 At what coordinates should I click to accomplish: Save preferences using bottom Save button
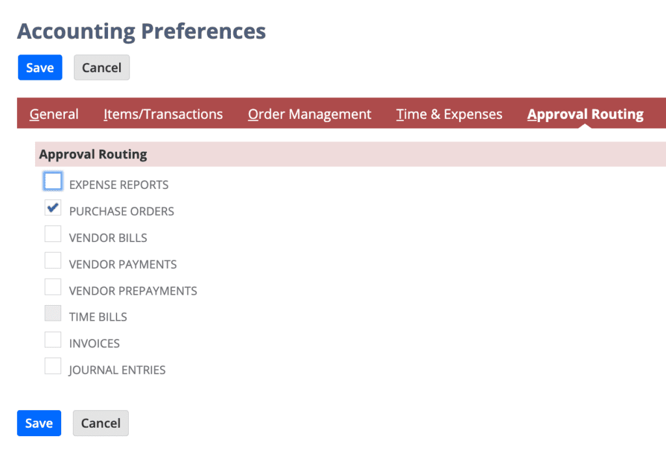39,423
